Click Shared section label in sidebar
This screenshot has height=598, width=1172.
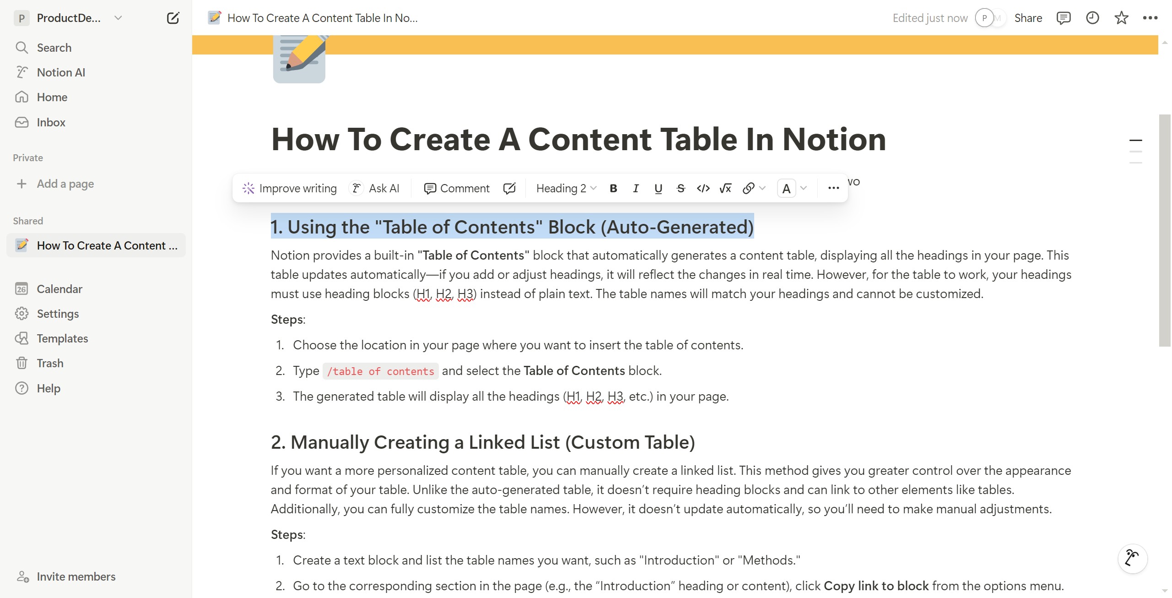(x=28, y=221)
